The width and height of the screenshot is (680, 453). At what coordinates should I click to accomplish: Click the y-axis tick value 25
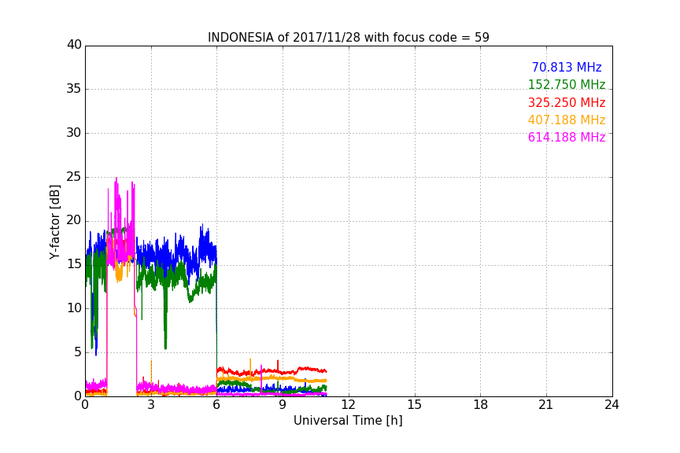click(x=74, y=177)
